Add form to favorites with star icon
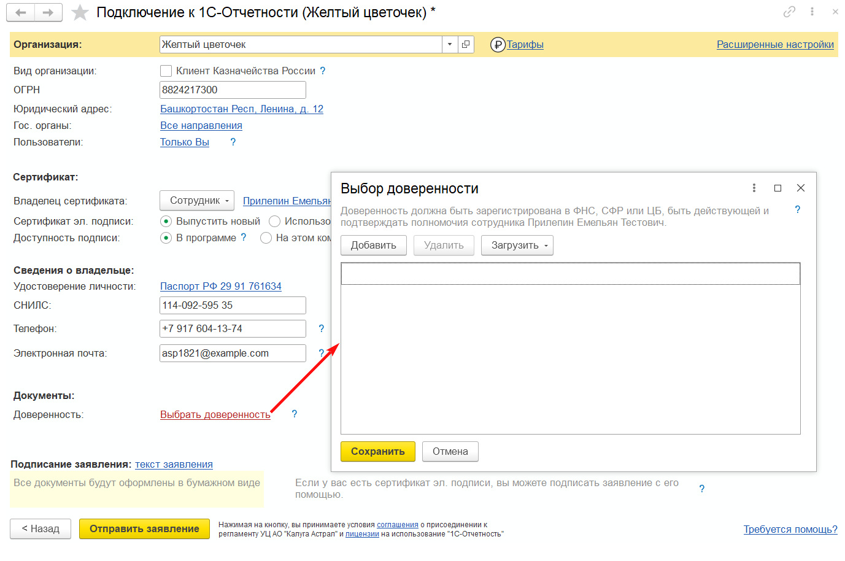The height and width of the screenshot is (561, 845). point(80,12)
